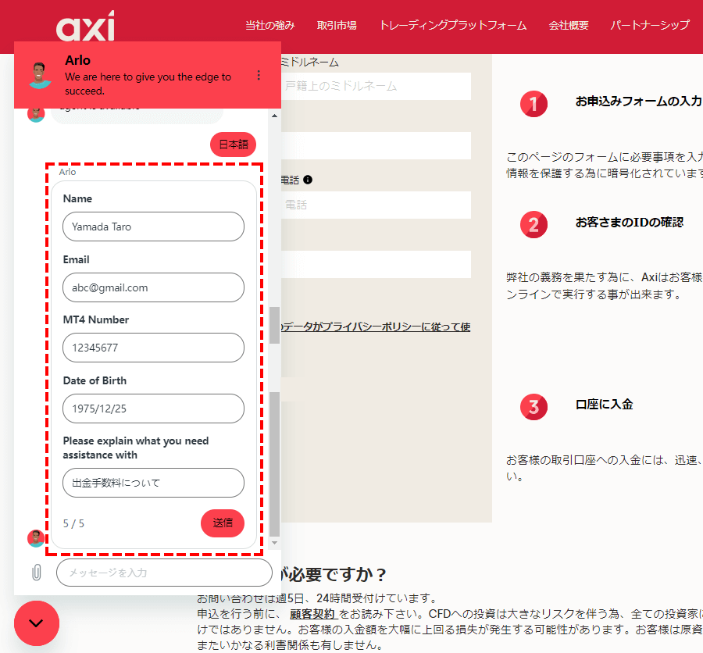The width and height of the screenshot is (703, 653).
Task: Click the assistance explanation field
Action: (x=153, y=483)
